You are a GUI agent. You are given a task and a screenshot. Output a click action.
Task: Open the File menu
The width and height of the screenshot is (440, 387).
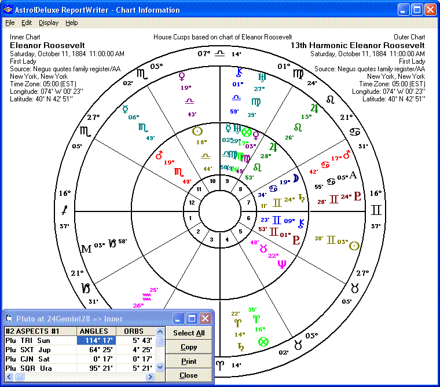coord(10,23)
